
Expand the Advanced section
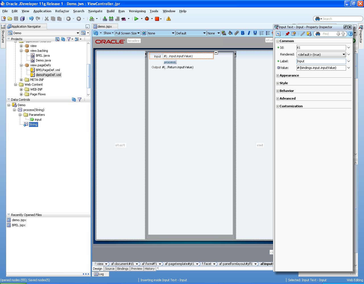click(x=278, y=99)
